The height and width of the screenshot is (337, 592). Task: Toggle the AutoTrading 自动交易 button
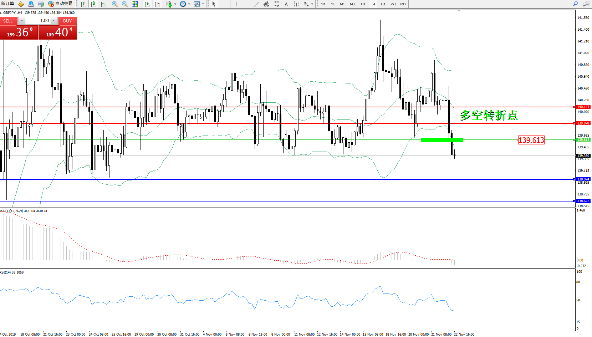click(60, 4)
